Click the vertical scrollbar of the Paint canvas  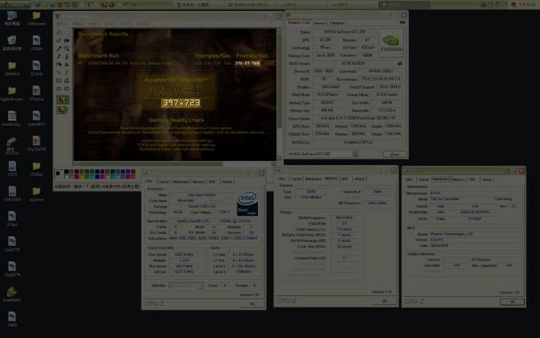coord(279,94)
